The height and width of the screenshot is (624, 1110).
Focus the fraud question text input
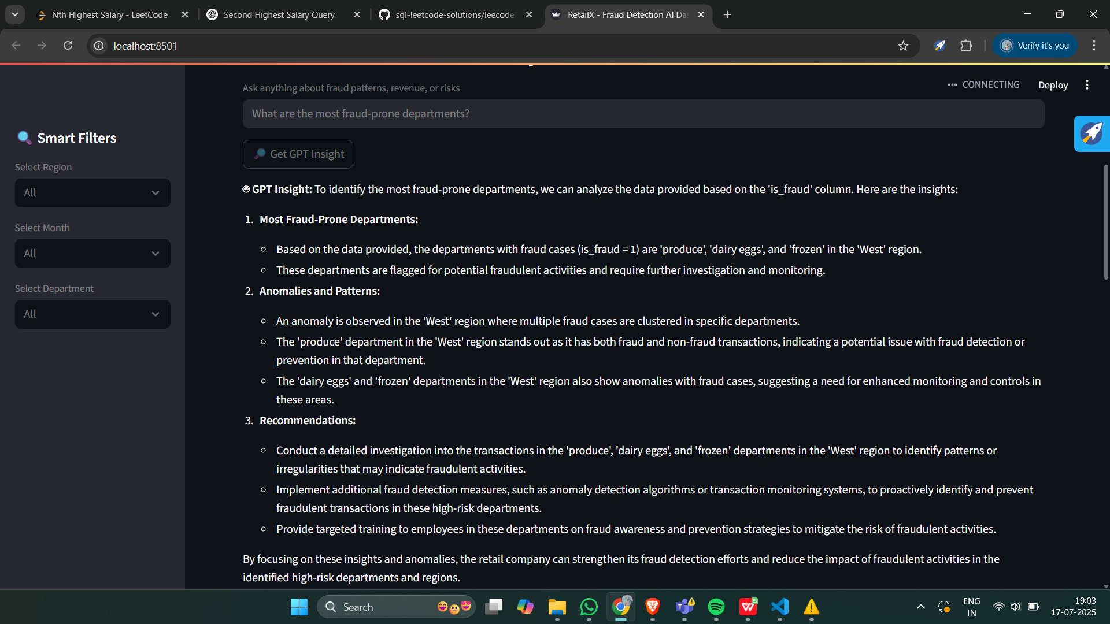(x=643, y=114)
